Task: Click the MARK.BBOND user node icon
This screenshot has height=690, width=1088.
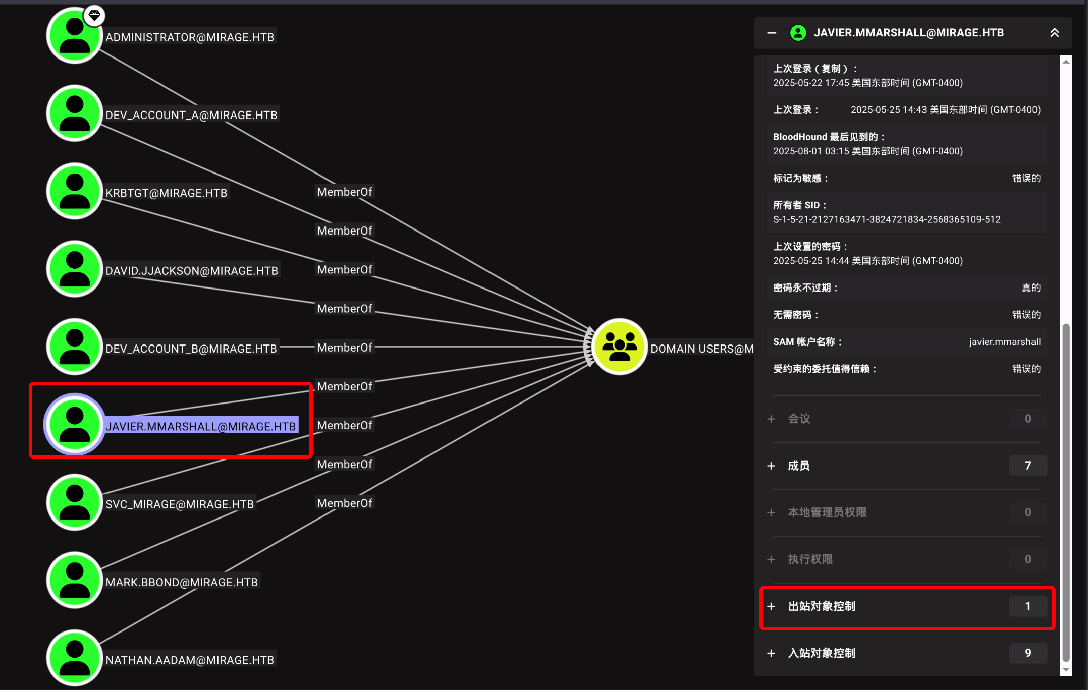Action: pyautogui.click(x=75, y=581)
